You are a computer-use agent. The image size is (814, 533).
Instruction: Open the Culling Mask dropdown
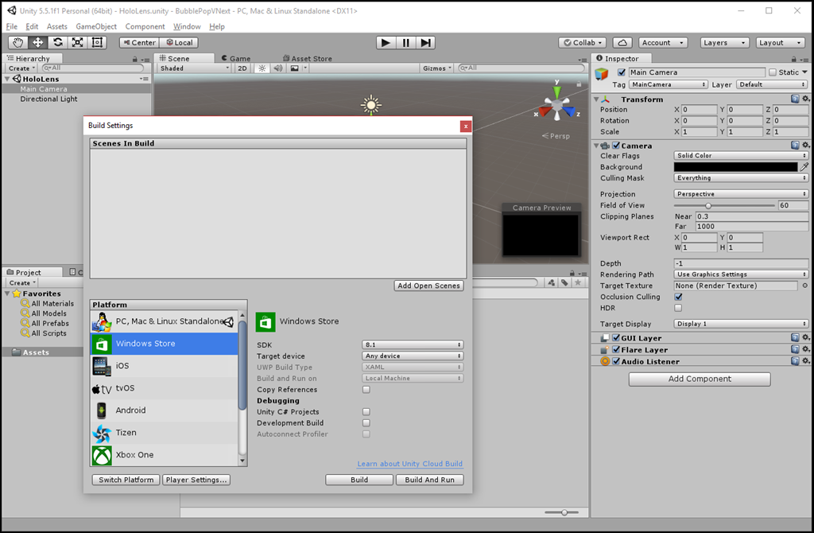coord(741,177)
